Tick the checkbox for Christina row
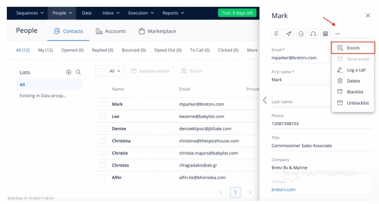The height and width of the screenshot is (204, 379). tap(103, 141)
